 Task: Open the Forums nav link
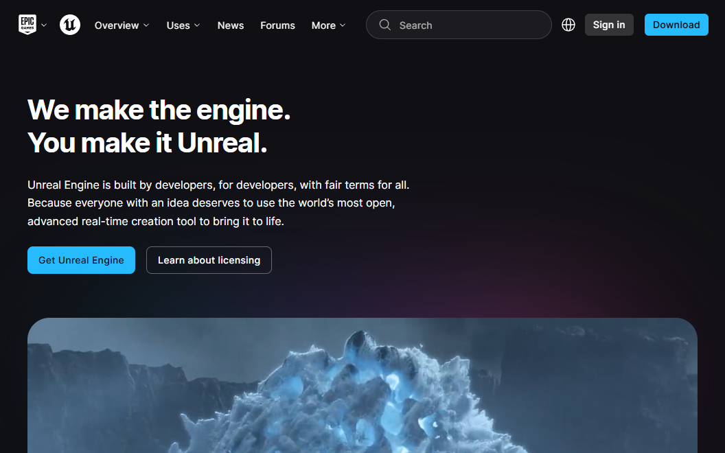point(277,25)
